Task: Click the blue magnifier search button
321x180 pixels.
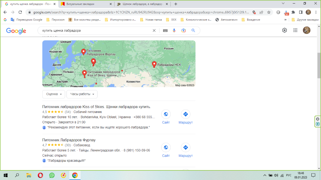Action: tap(193, 30)
